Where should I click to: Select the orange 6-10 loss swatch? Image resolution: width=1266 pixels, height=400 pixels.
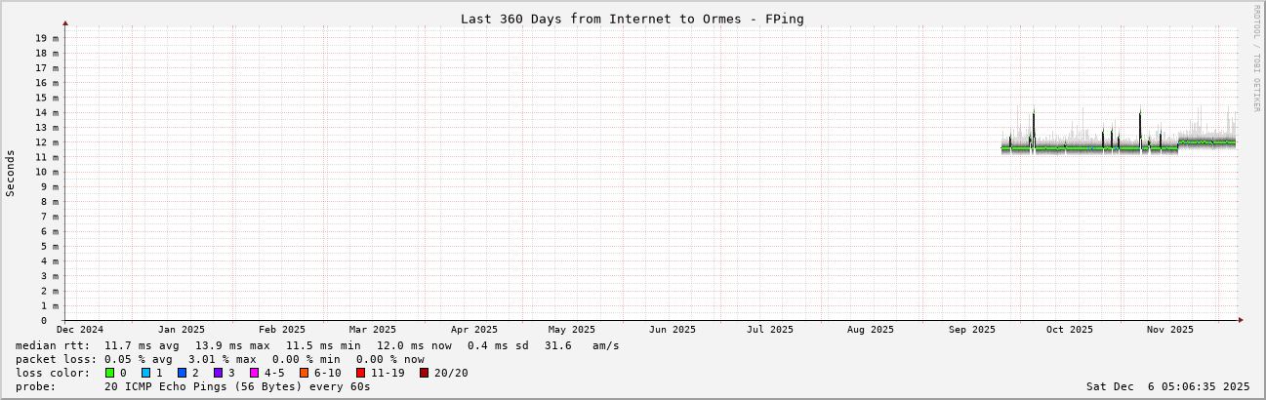pyautogui.click(x=304, y=373)
